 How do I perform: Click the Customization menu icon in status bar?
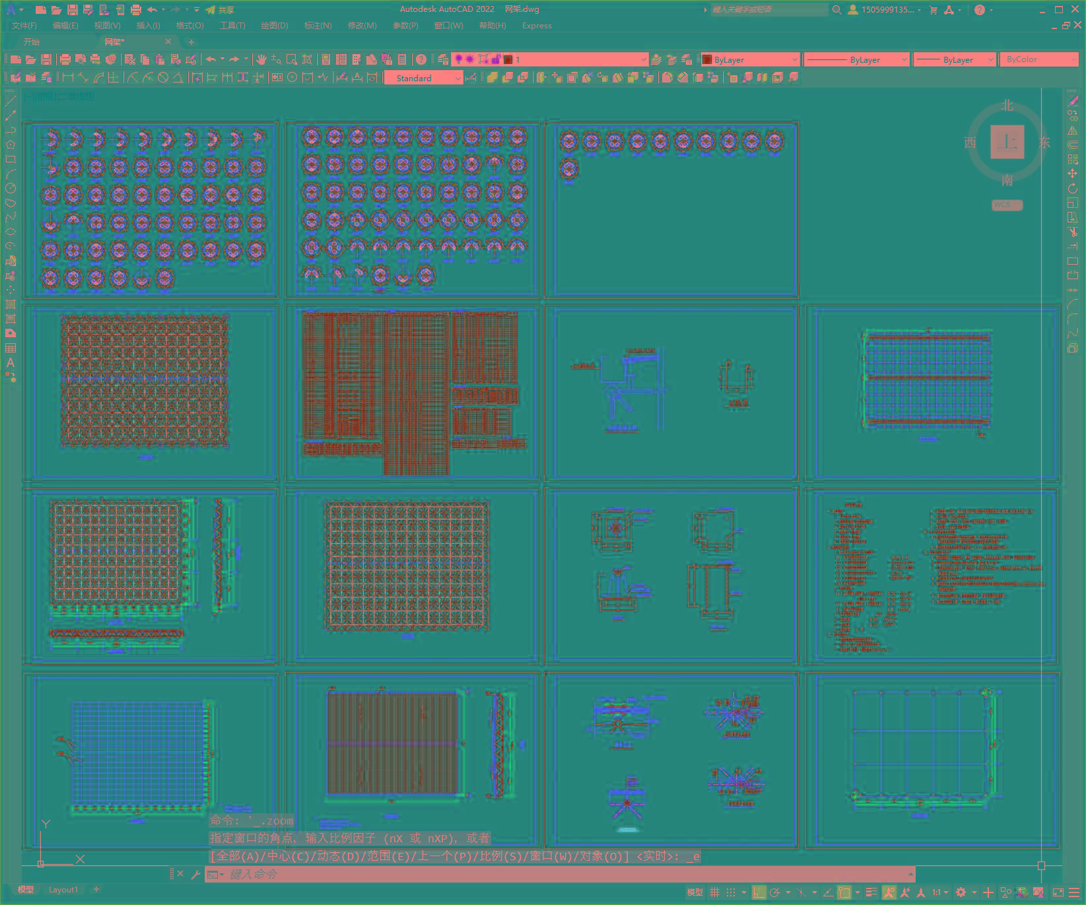pos(1074,892)
